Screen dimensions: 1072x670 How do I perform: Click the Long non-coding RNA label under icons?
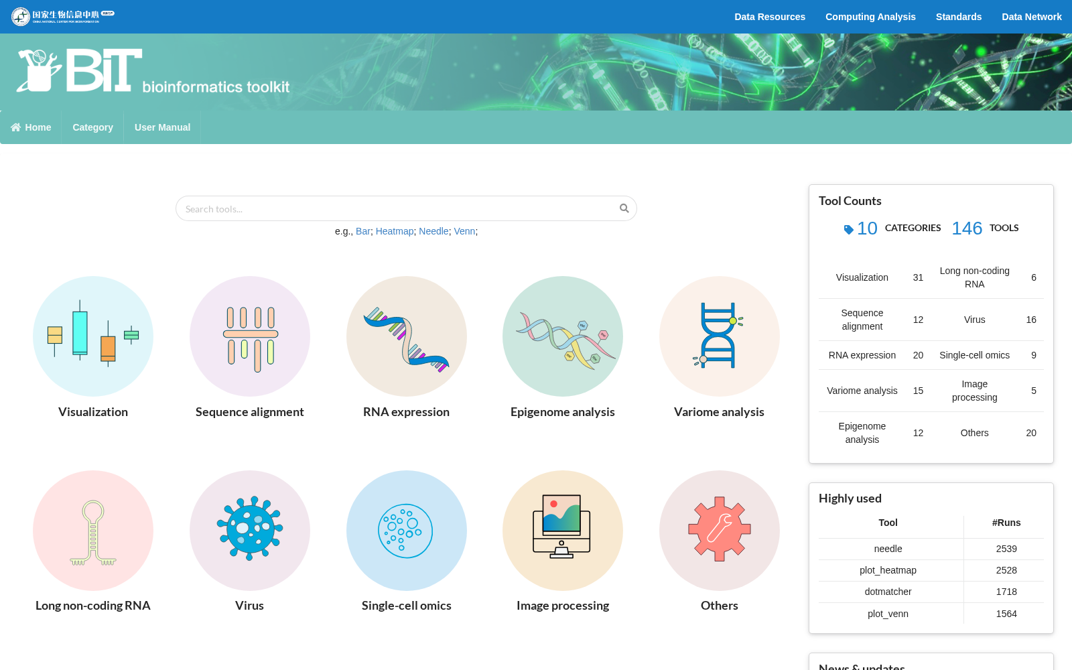point(93,606)
